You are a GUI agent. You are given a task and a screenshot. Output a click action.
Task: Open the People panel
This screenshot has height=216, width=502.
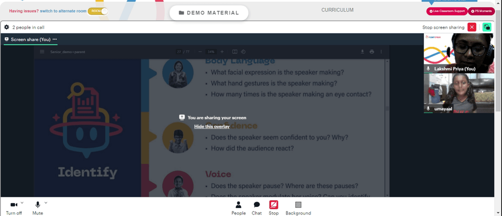tap(238, 208)
